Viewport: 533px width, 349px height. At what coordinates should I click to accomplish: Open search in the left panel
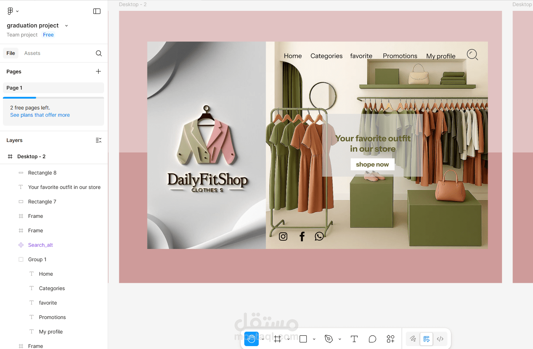tap(99, 53)
